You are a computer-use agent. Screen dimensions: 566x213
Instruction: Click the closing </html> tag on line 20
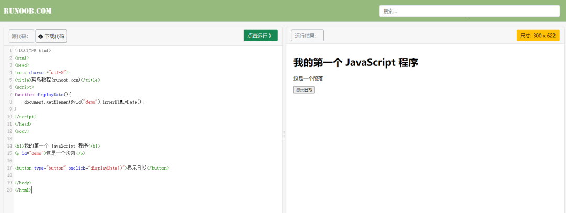click(x=23, y=190)
